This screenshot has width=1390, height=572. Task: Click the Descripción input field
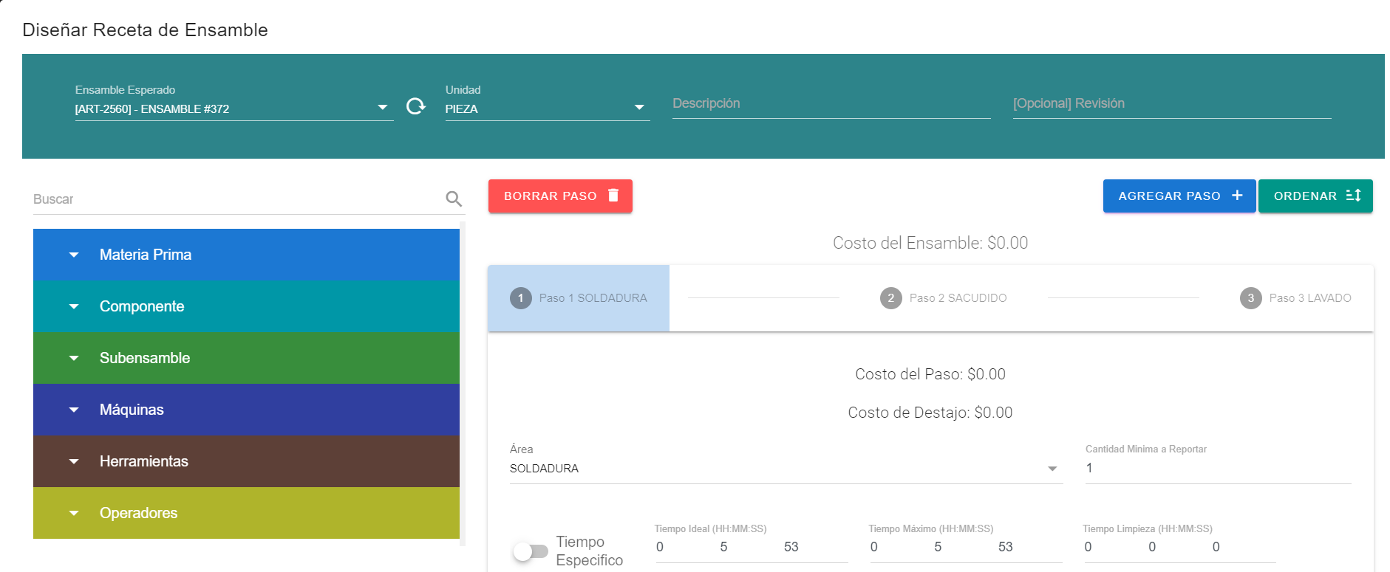831,104
